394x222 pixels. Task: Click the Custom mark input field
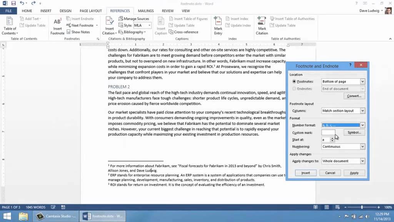(x=328, y=133)
